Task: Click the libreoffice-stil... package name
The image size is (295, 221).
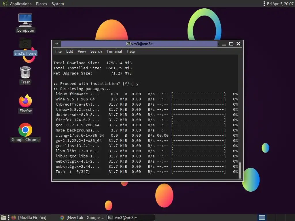Action: coord(77,104)
